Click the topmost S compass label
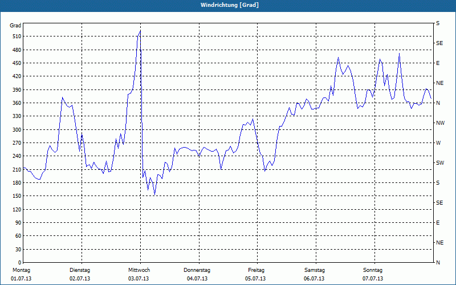456x285 pixels. click(x=438, y=23)
